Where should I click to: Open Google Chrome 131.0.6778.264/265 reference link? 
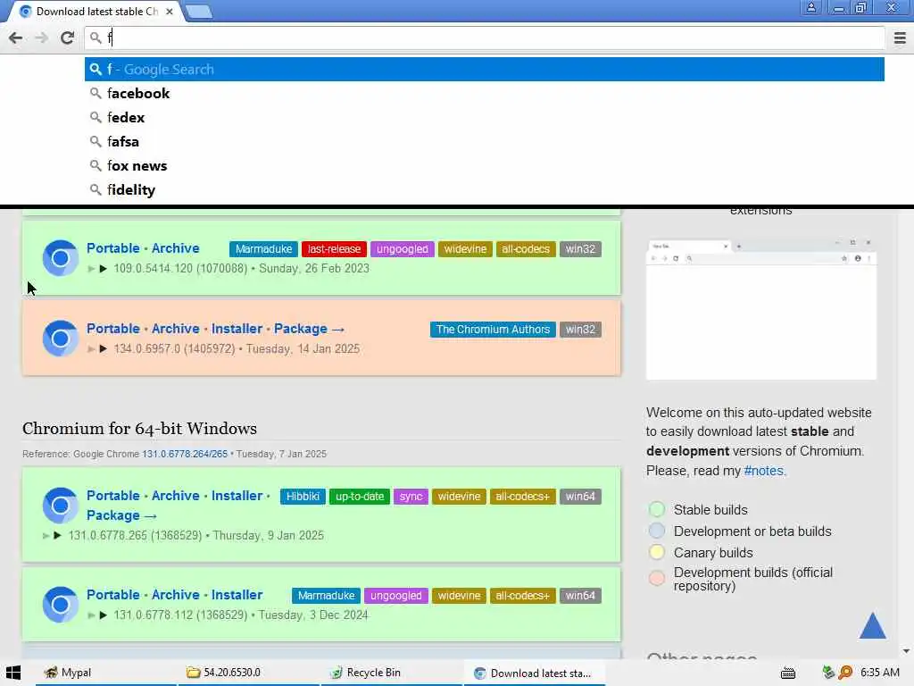pos(185,454)
